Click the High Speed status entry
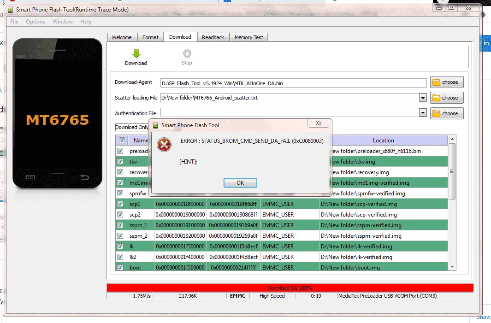This screenshot has width=491, height=323. (272, 296)
